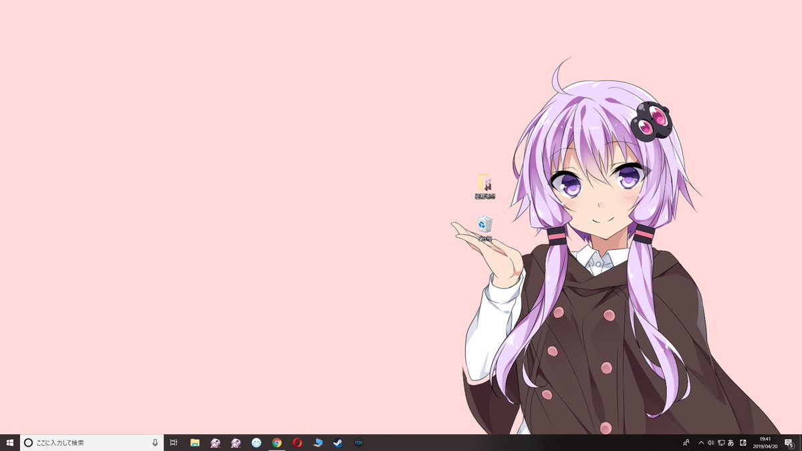
Task: Open the volume speaker control
Action: 710,442
